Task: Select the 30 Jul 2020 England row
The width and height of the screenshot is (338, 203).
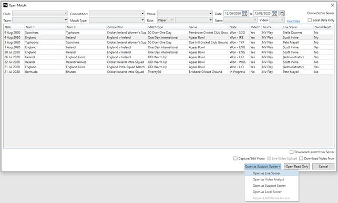Action: pos(169,52)
